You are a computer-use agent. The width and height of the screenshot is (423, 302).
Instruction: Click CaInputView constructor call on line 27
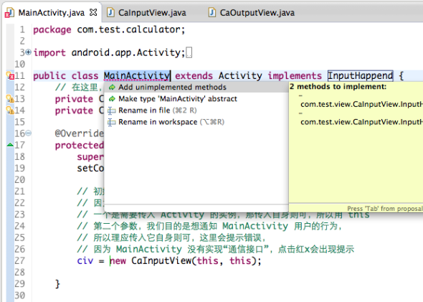pyautogui.click(x=161, y=261)
